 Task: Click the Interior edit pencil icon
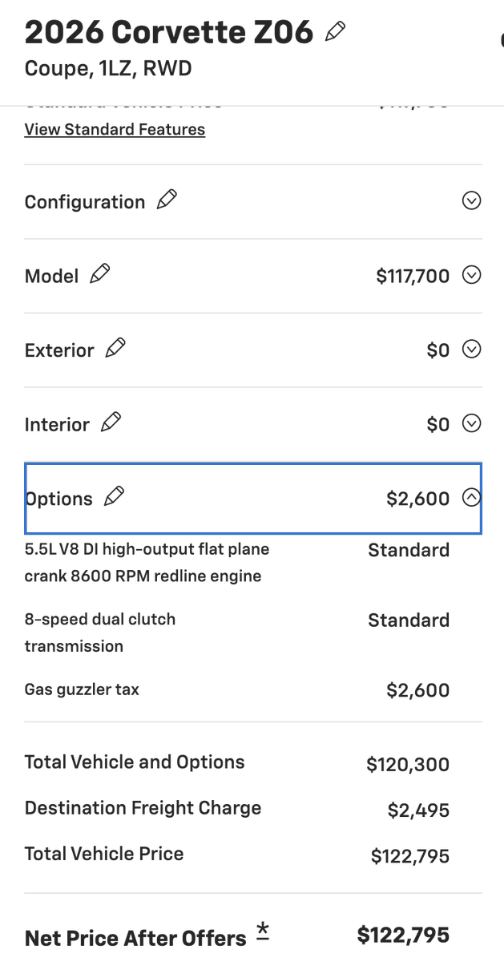pos(111,422)
